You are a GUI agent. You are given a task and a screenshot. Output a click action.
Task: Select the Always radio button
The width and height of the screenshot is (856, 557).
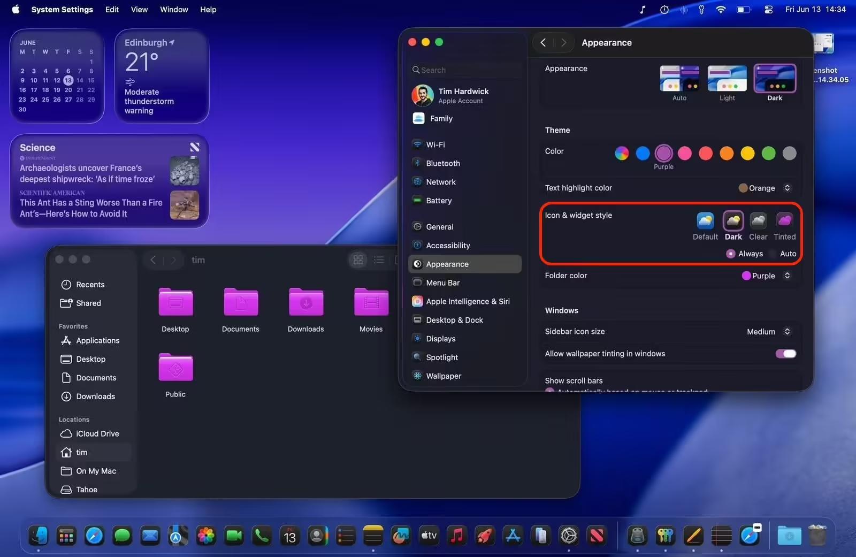click(731, 254)
